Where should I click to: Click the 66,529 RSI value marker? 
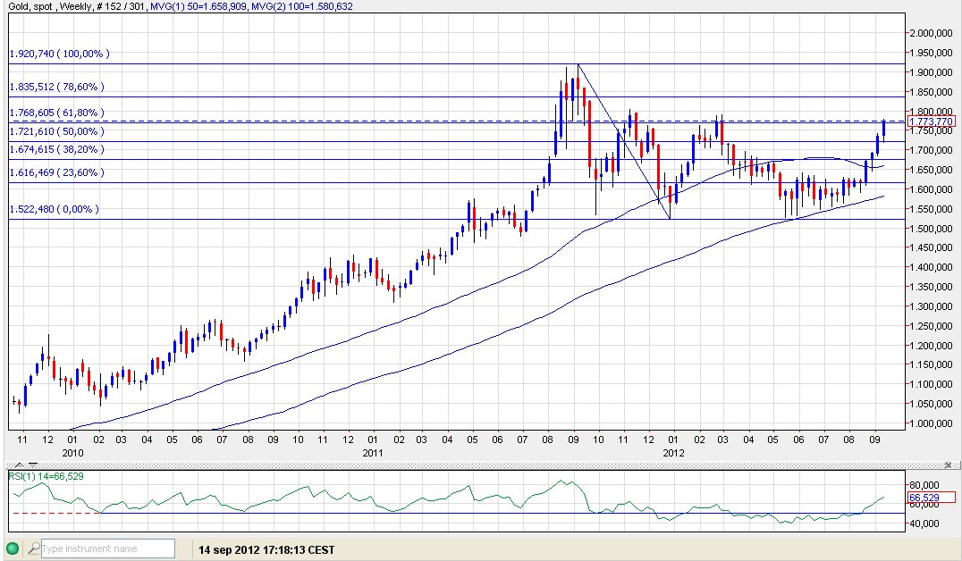tap(932, 498)
